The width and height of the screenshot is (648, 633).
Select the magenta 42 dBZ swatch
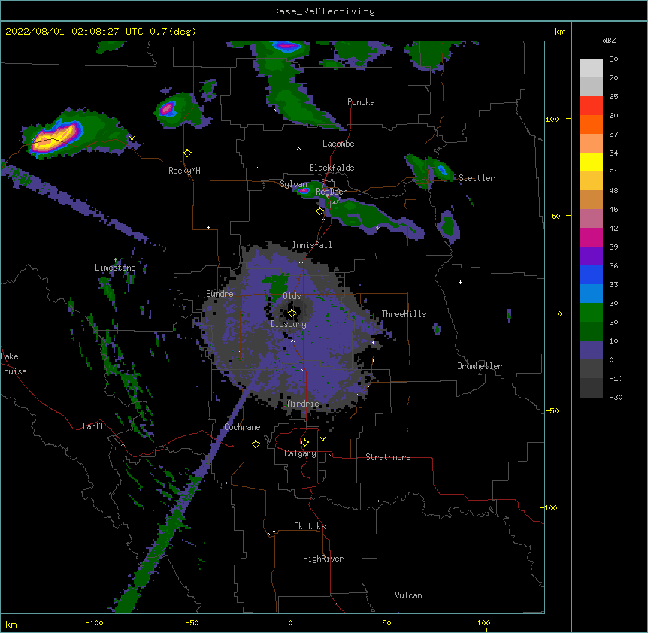click(591, 237)
